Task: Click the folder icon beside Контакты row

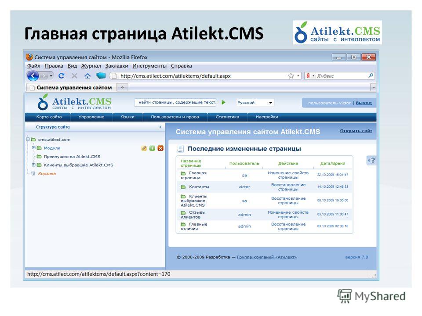Action: [183, 187]
